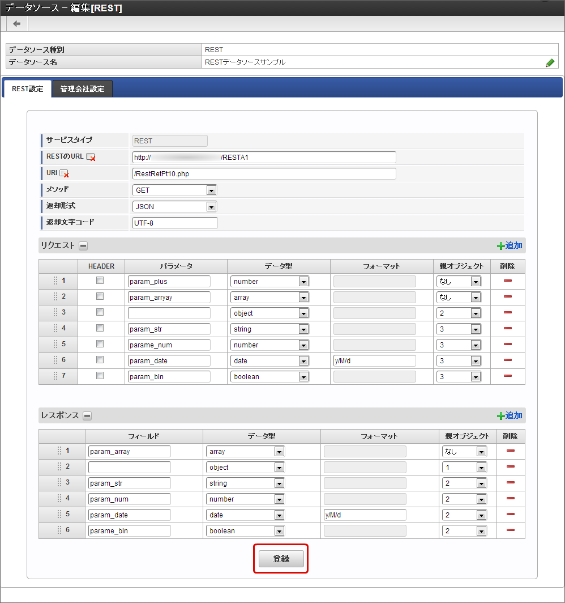Delete response row 3 param_str
The height and width of the screenshot is (603, 565).
tap(510, 483)
